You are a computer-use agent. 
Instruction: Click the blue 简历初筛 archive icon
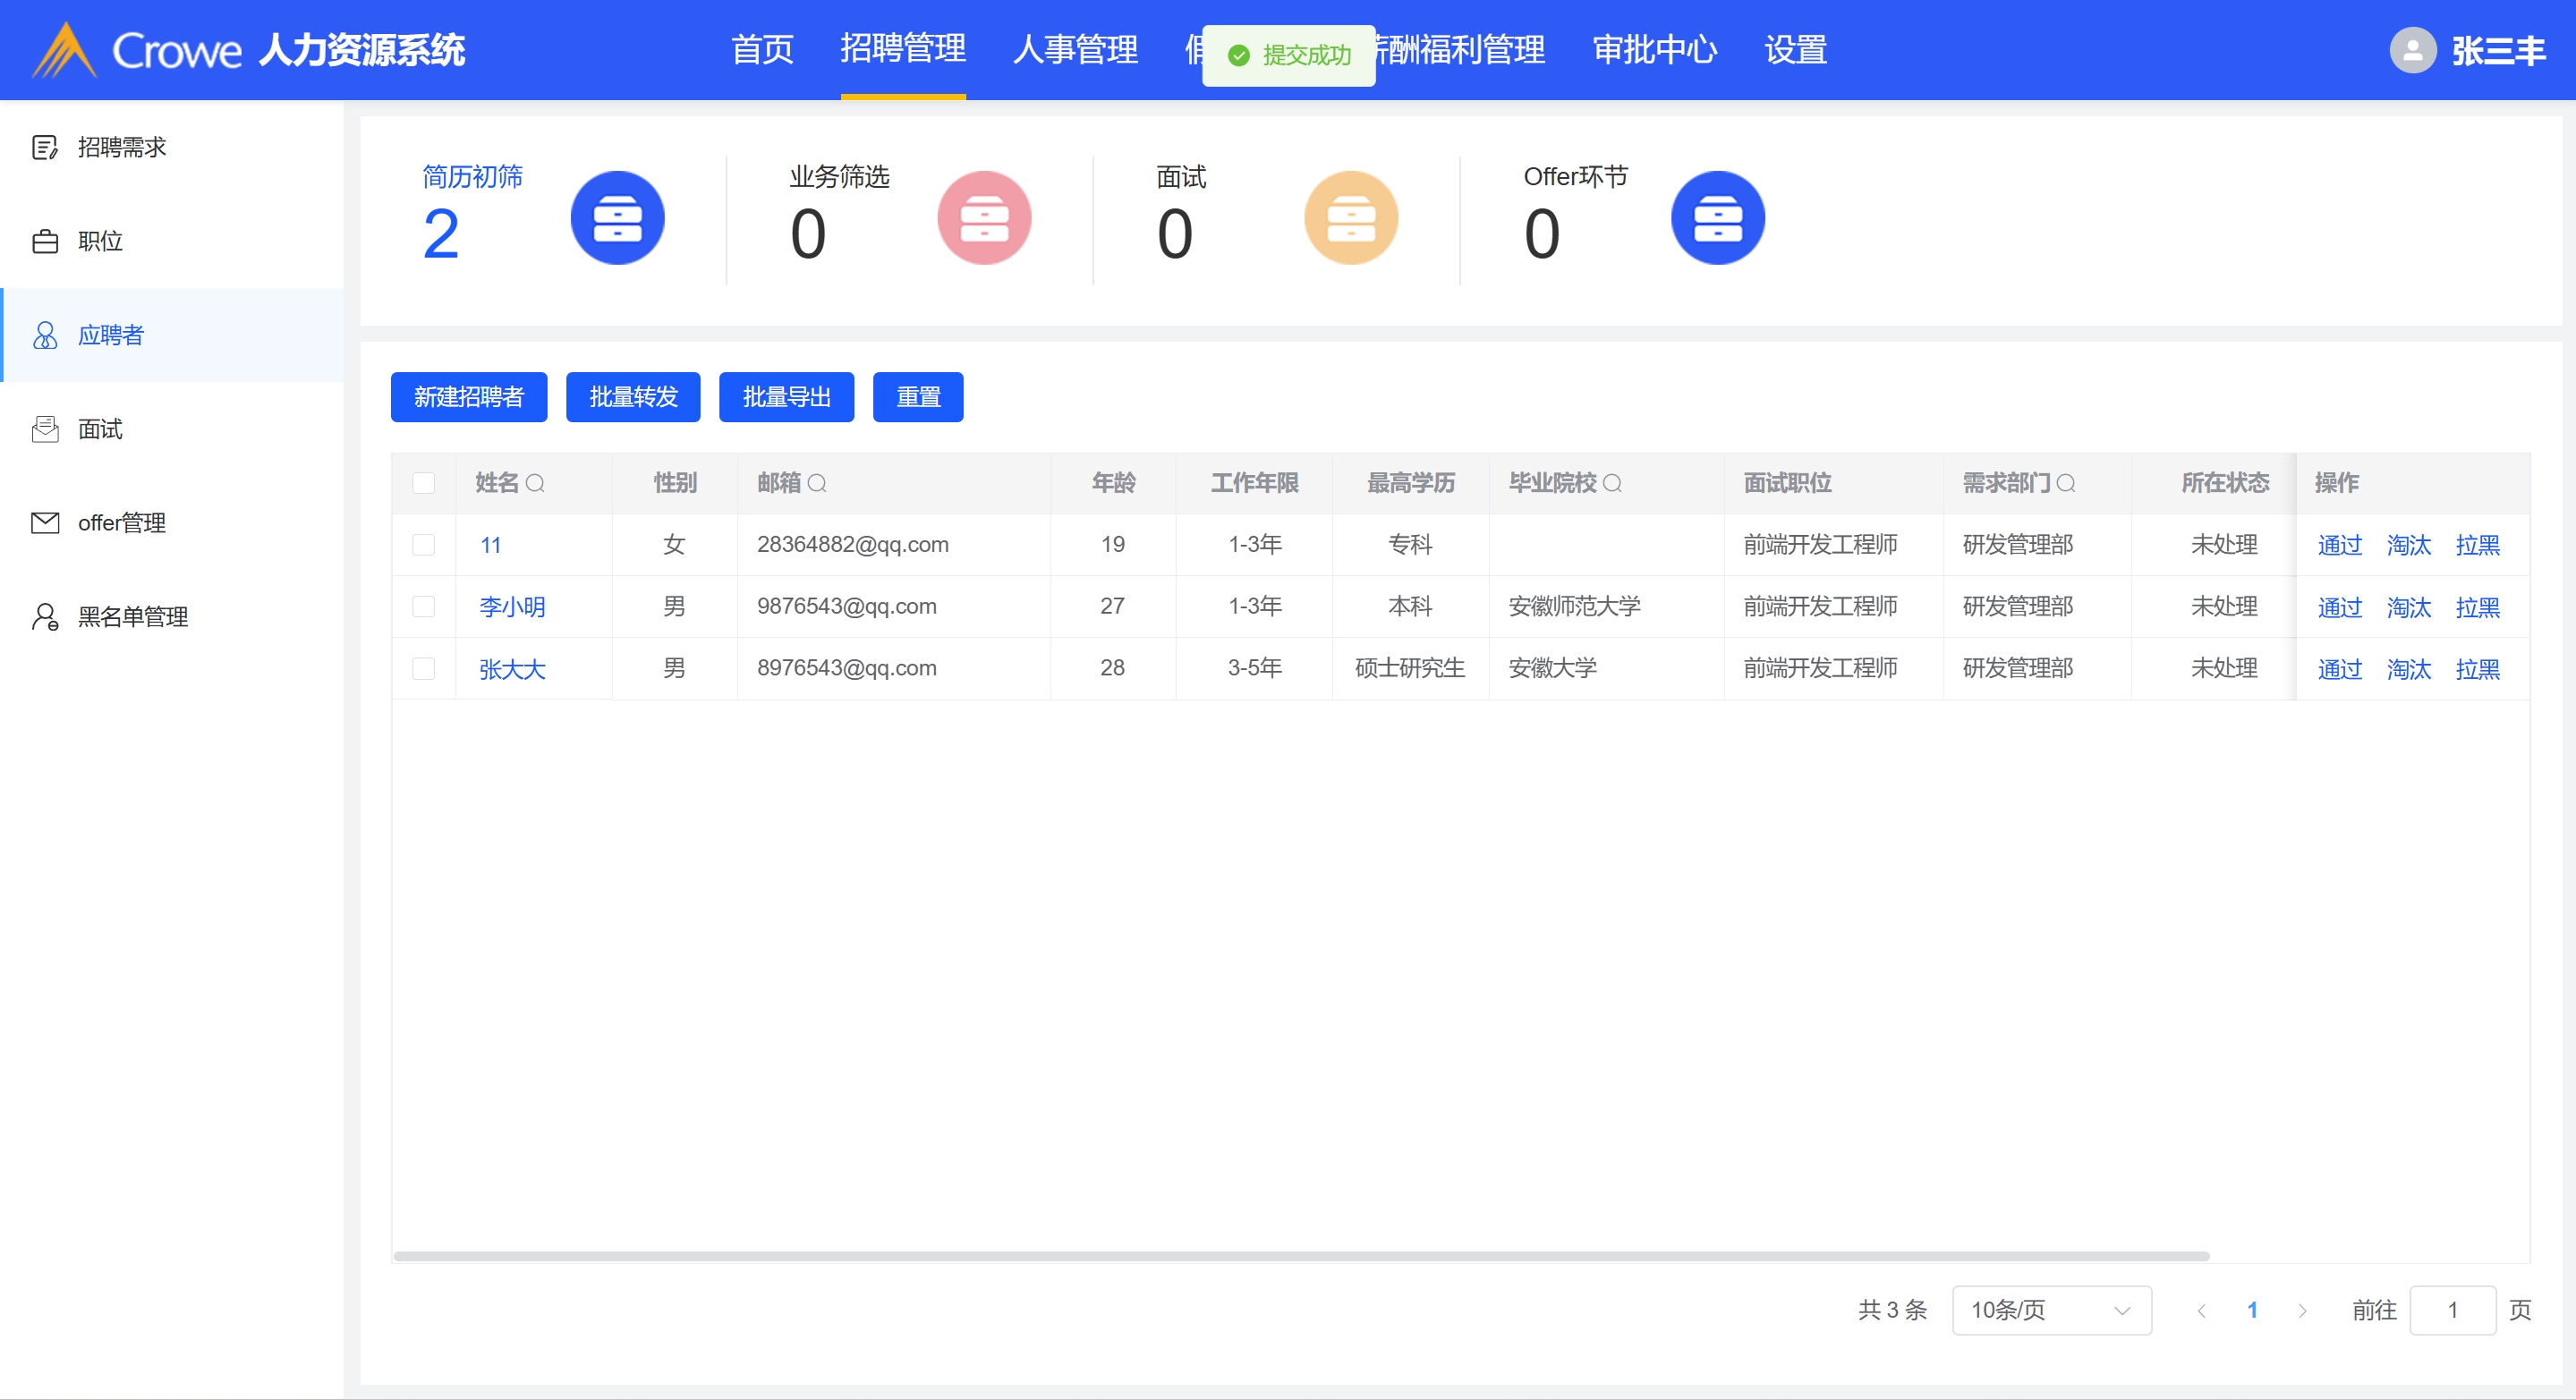coord(617,218)
